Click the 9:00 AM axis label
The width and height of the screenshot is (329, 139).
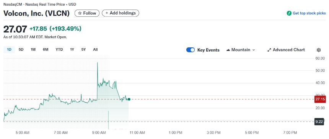pos(99,133)
